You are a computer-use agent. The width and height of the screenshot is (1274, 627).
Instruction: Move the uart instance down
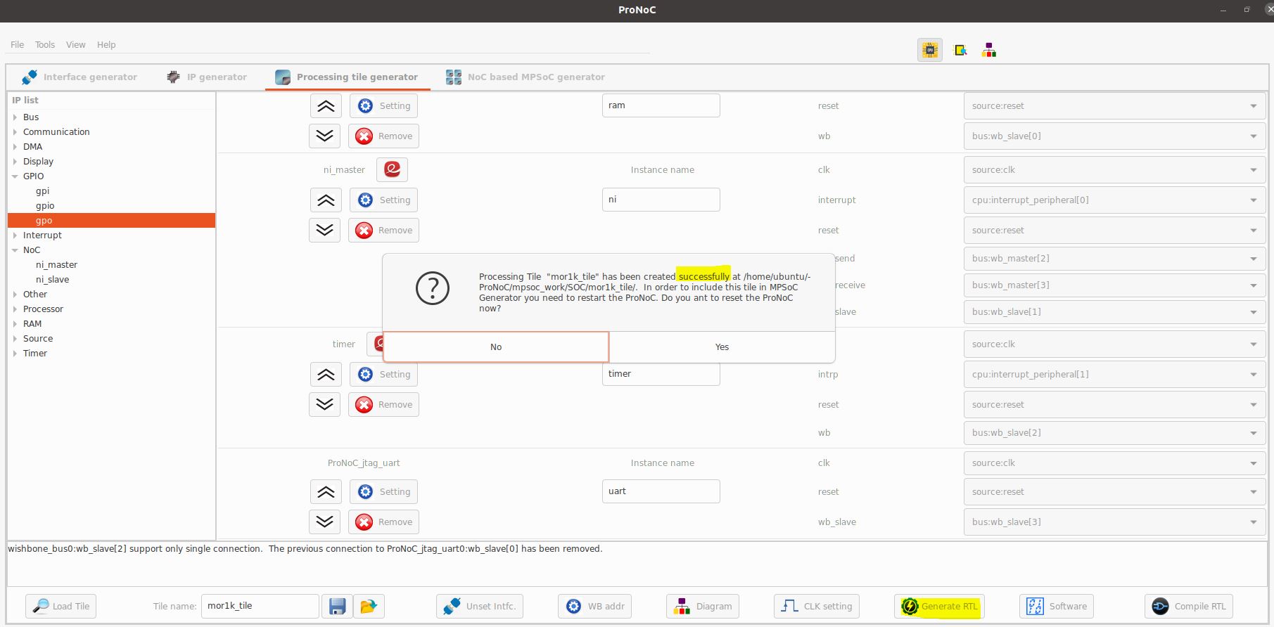pyautogui.click(x=325, y=522)
